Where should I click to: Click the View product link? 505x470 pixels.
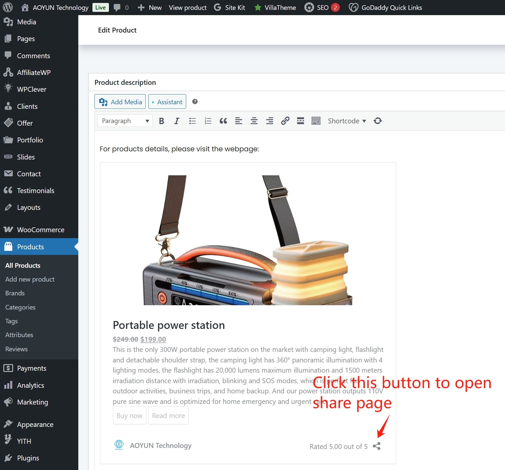click(188, 8)
